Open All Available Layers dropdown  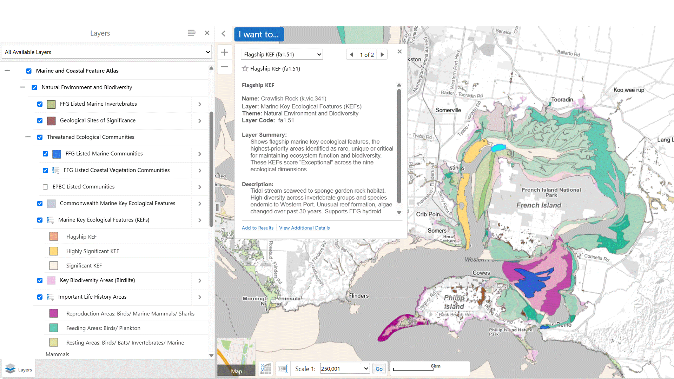click(x=107, y=52)
